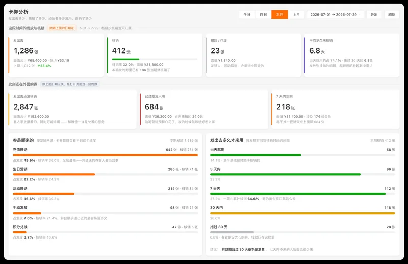
Task: Click the 平均多久来核销 card title
Action: pyautogui.click(x=321, y=41)
